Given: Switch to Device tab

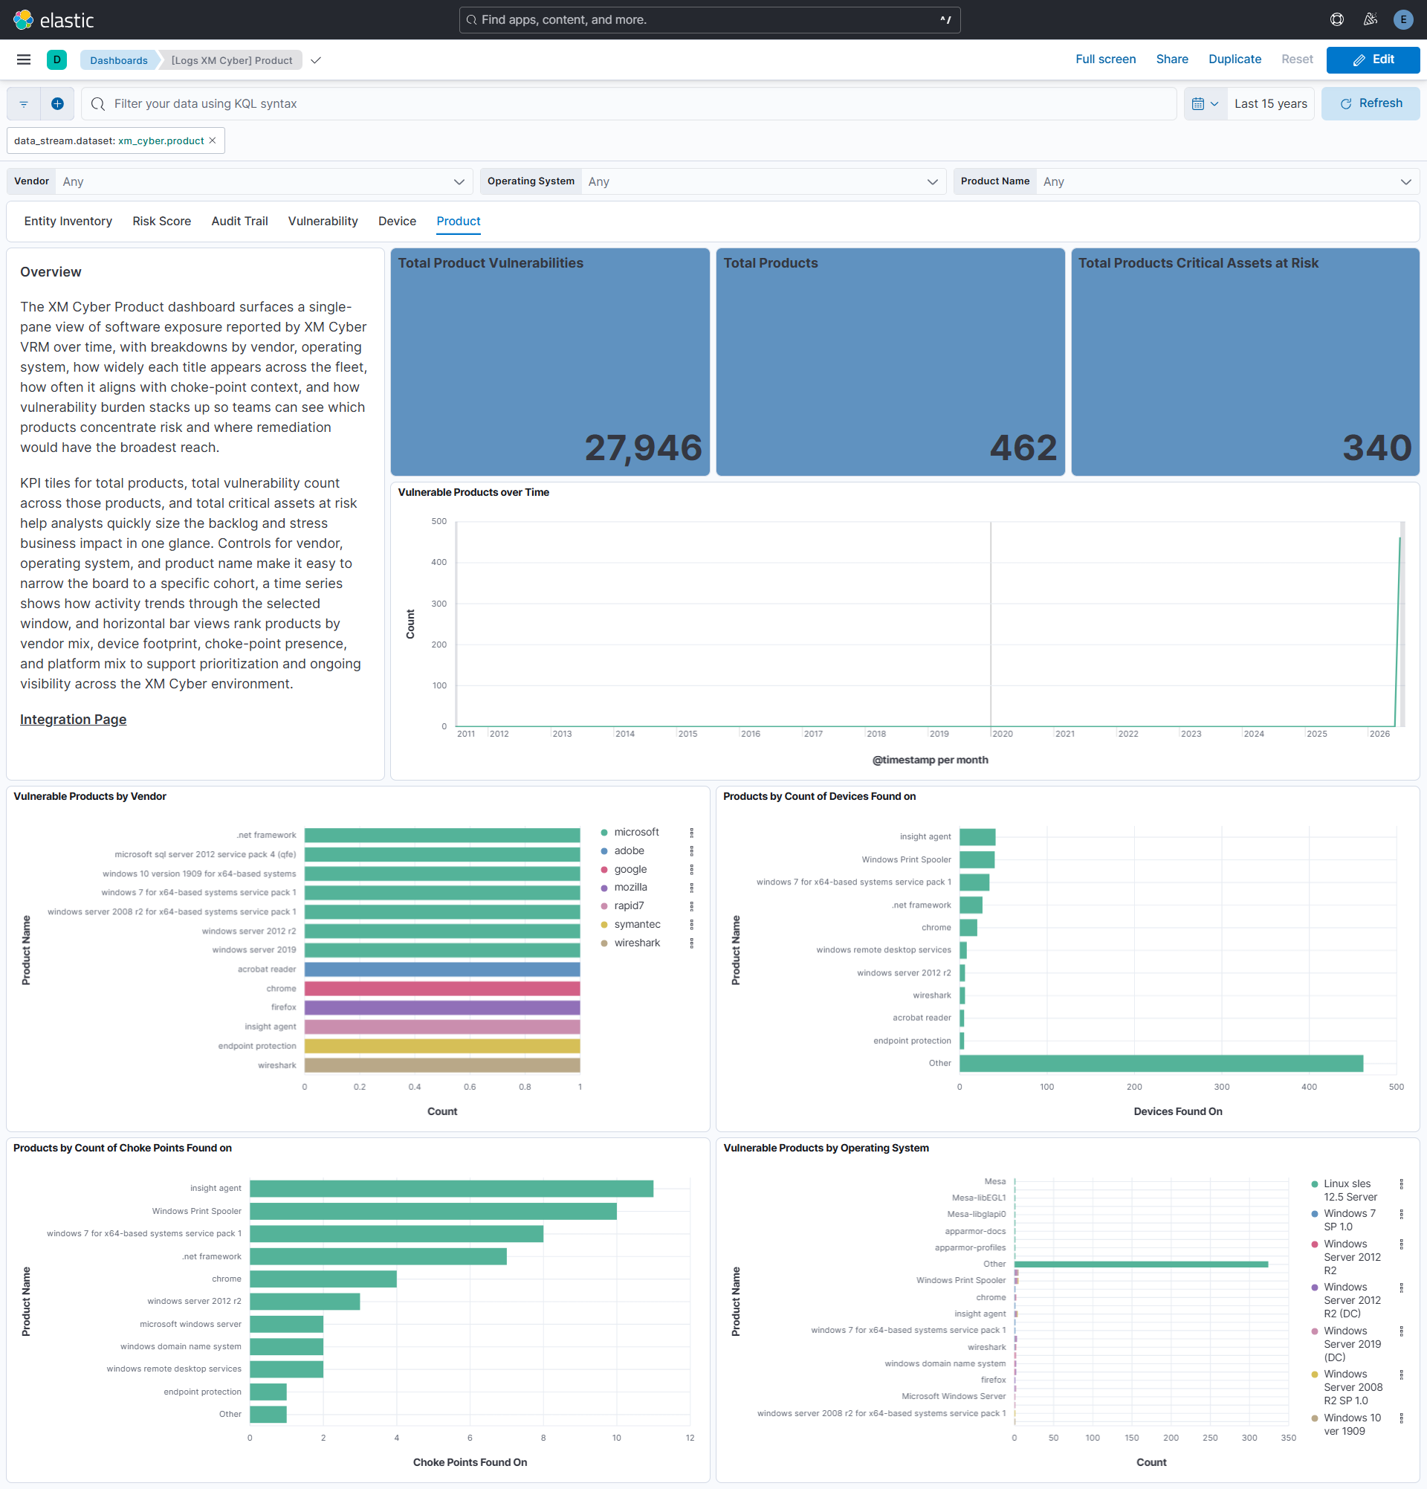Looking at the screenshot, I should [397, 221].
